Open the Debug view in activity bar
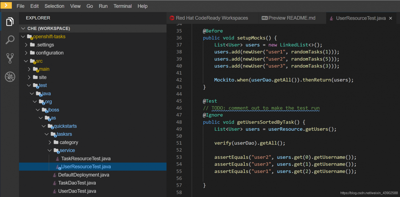400x197 pixels. (10, 77)
